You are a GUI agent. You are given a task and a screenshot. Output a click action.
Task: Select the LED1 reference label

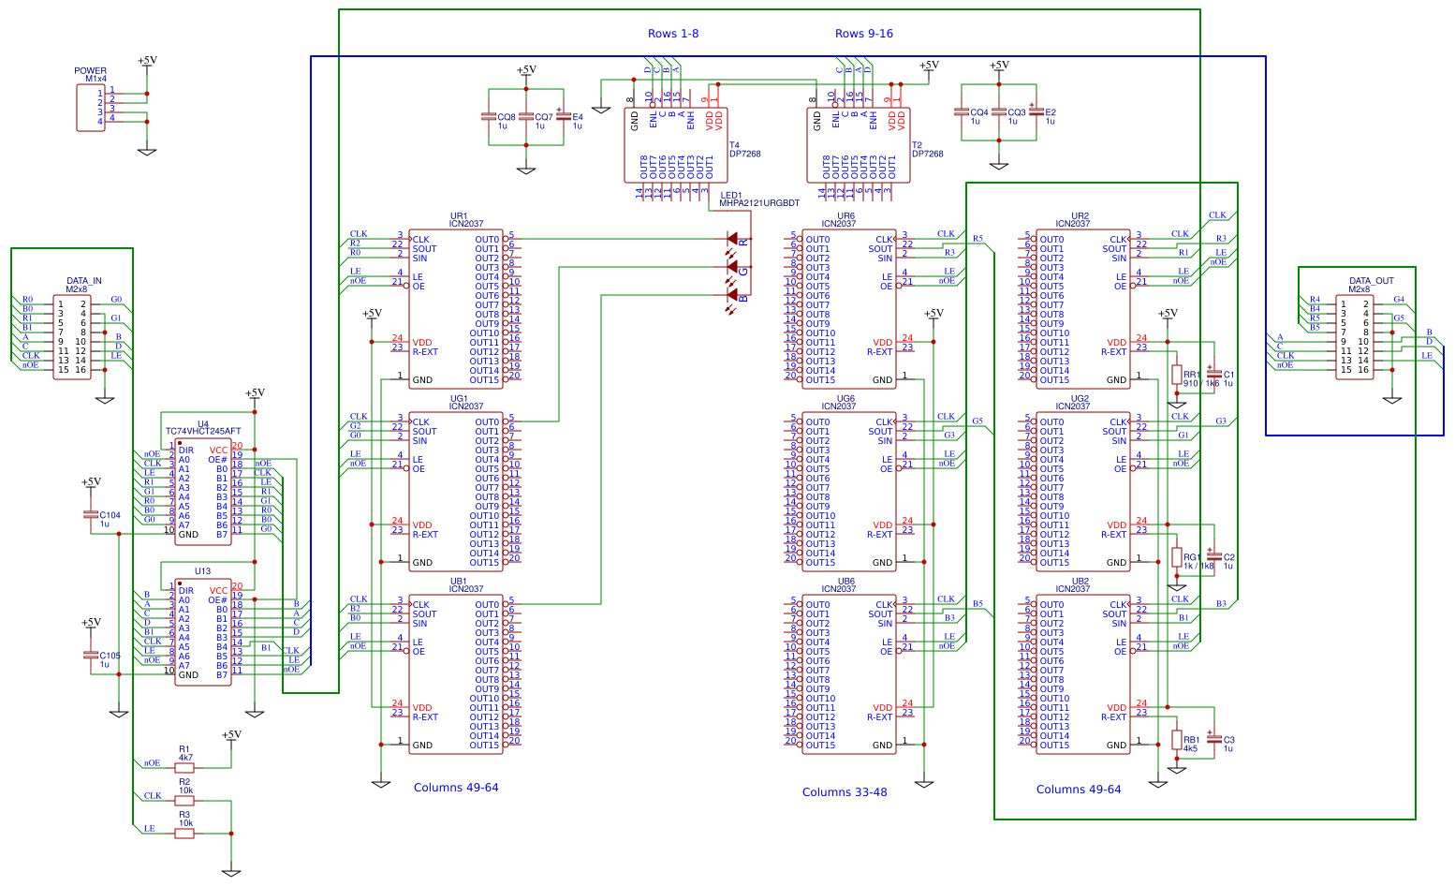[731, 195]
